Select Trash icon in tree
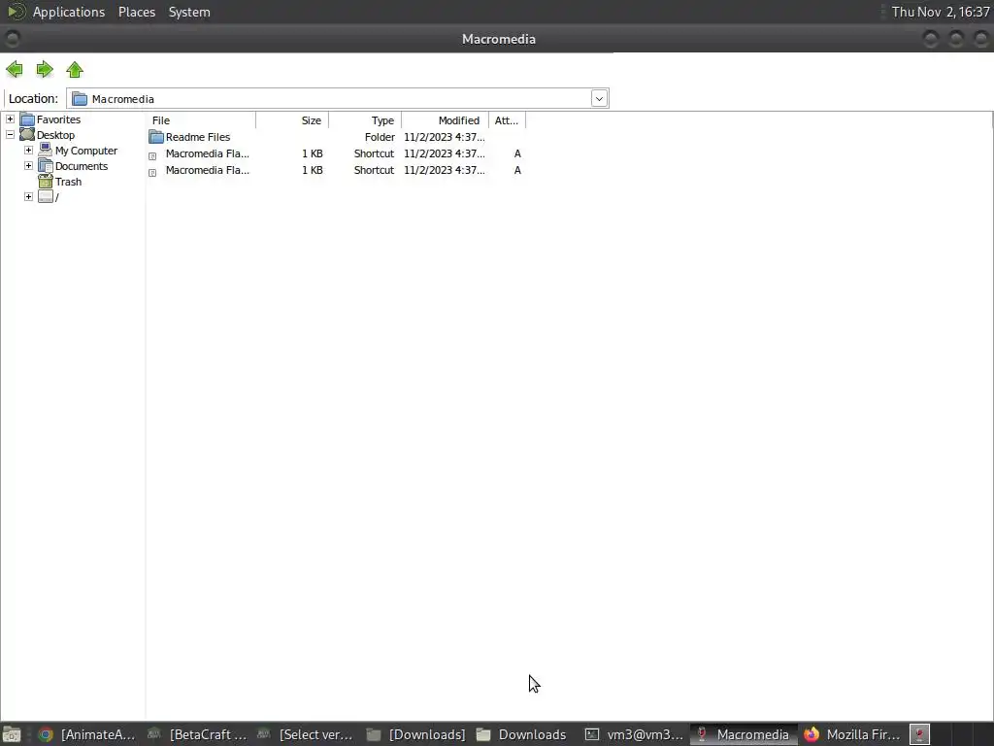 [45, 181]
